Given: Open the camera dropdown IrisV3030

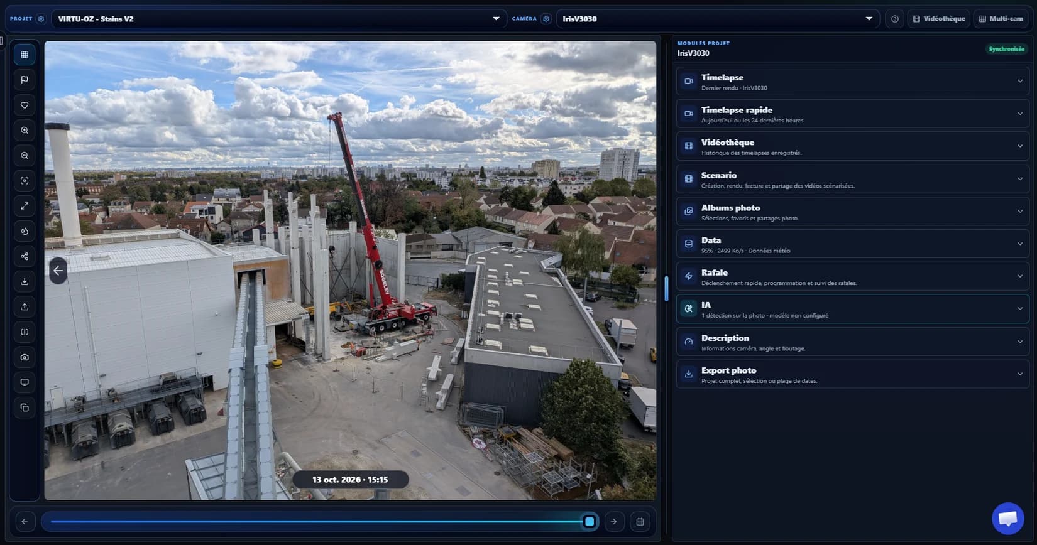Looking at the screenshot, I should tap(718, 19).
